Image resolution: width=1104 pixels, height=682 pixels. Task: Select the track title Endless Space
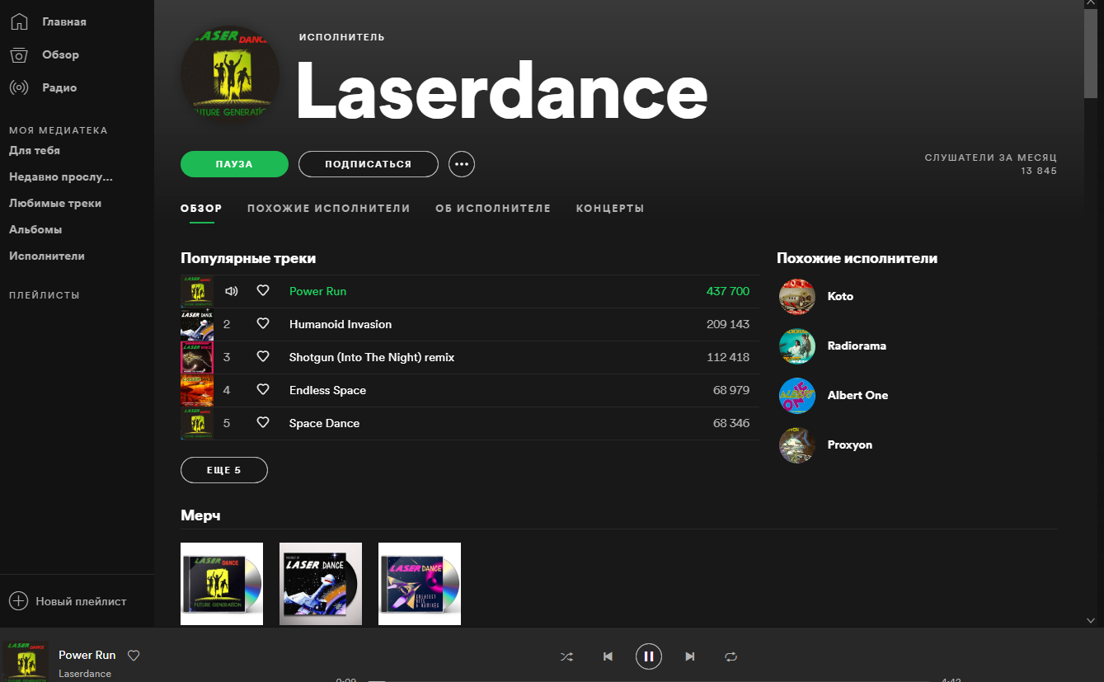327,390
